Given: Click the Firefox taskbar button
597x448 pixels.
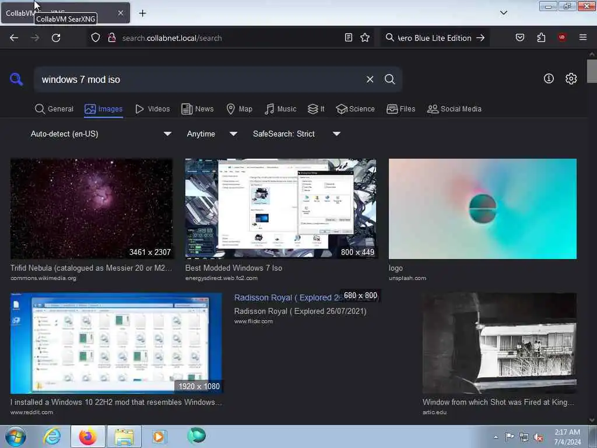Looking at the screenshot, I should point(87,436).
